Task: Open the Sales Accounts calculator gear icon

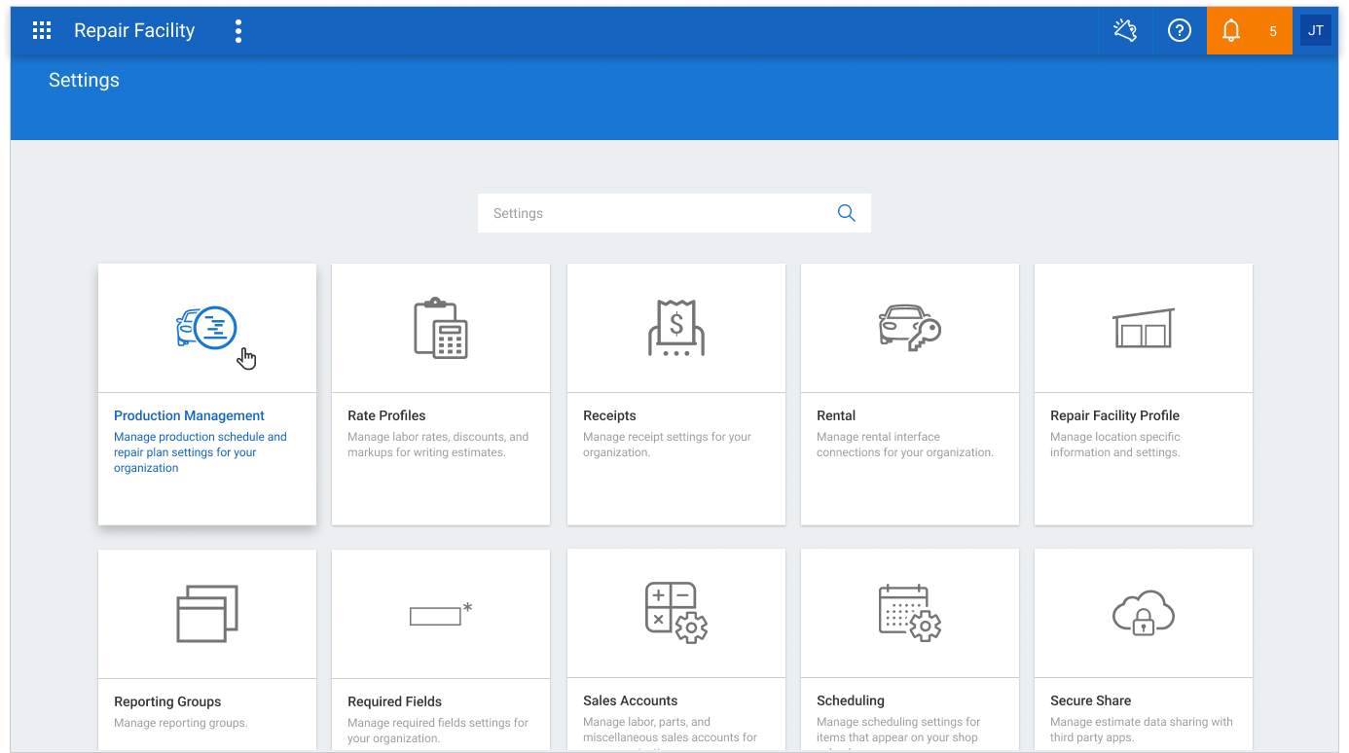Action: 676,613
